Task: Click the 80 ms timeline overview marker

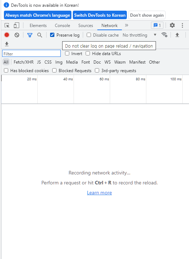Action: coord(141,79)
